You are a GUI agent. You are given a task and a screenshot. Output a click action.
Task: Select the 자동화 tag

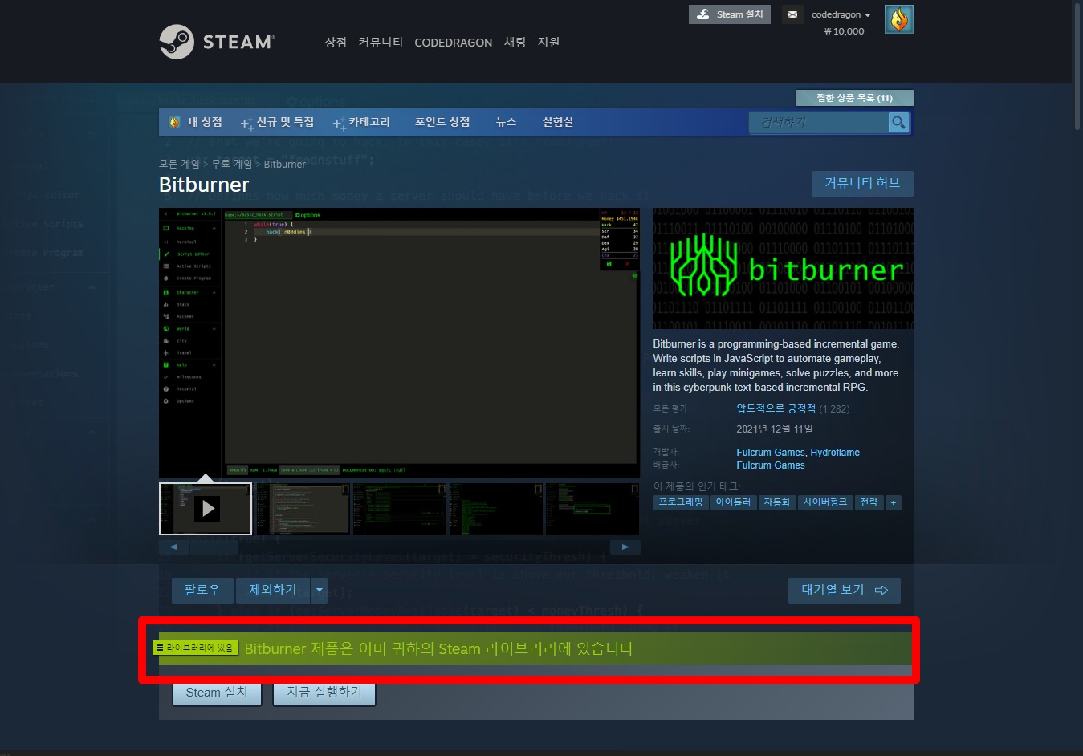[x=777, y=502]
